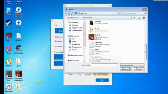The width and height of the screenshot is (168, 94).
Task: Select the Не использовать proxy option
Action: (101, 75)
